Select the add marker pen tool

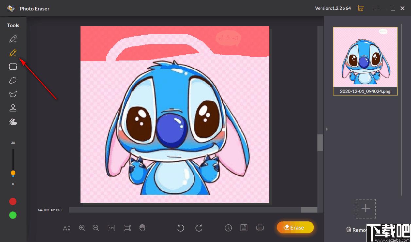[13, 39]
